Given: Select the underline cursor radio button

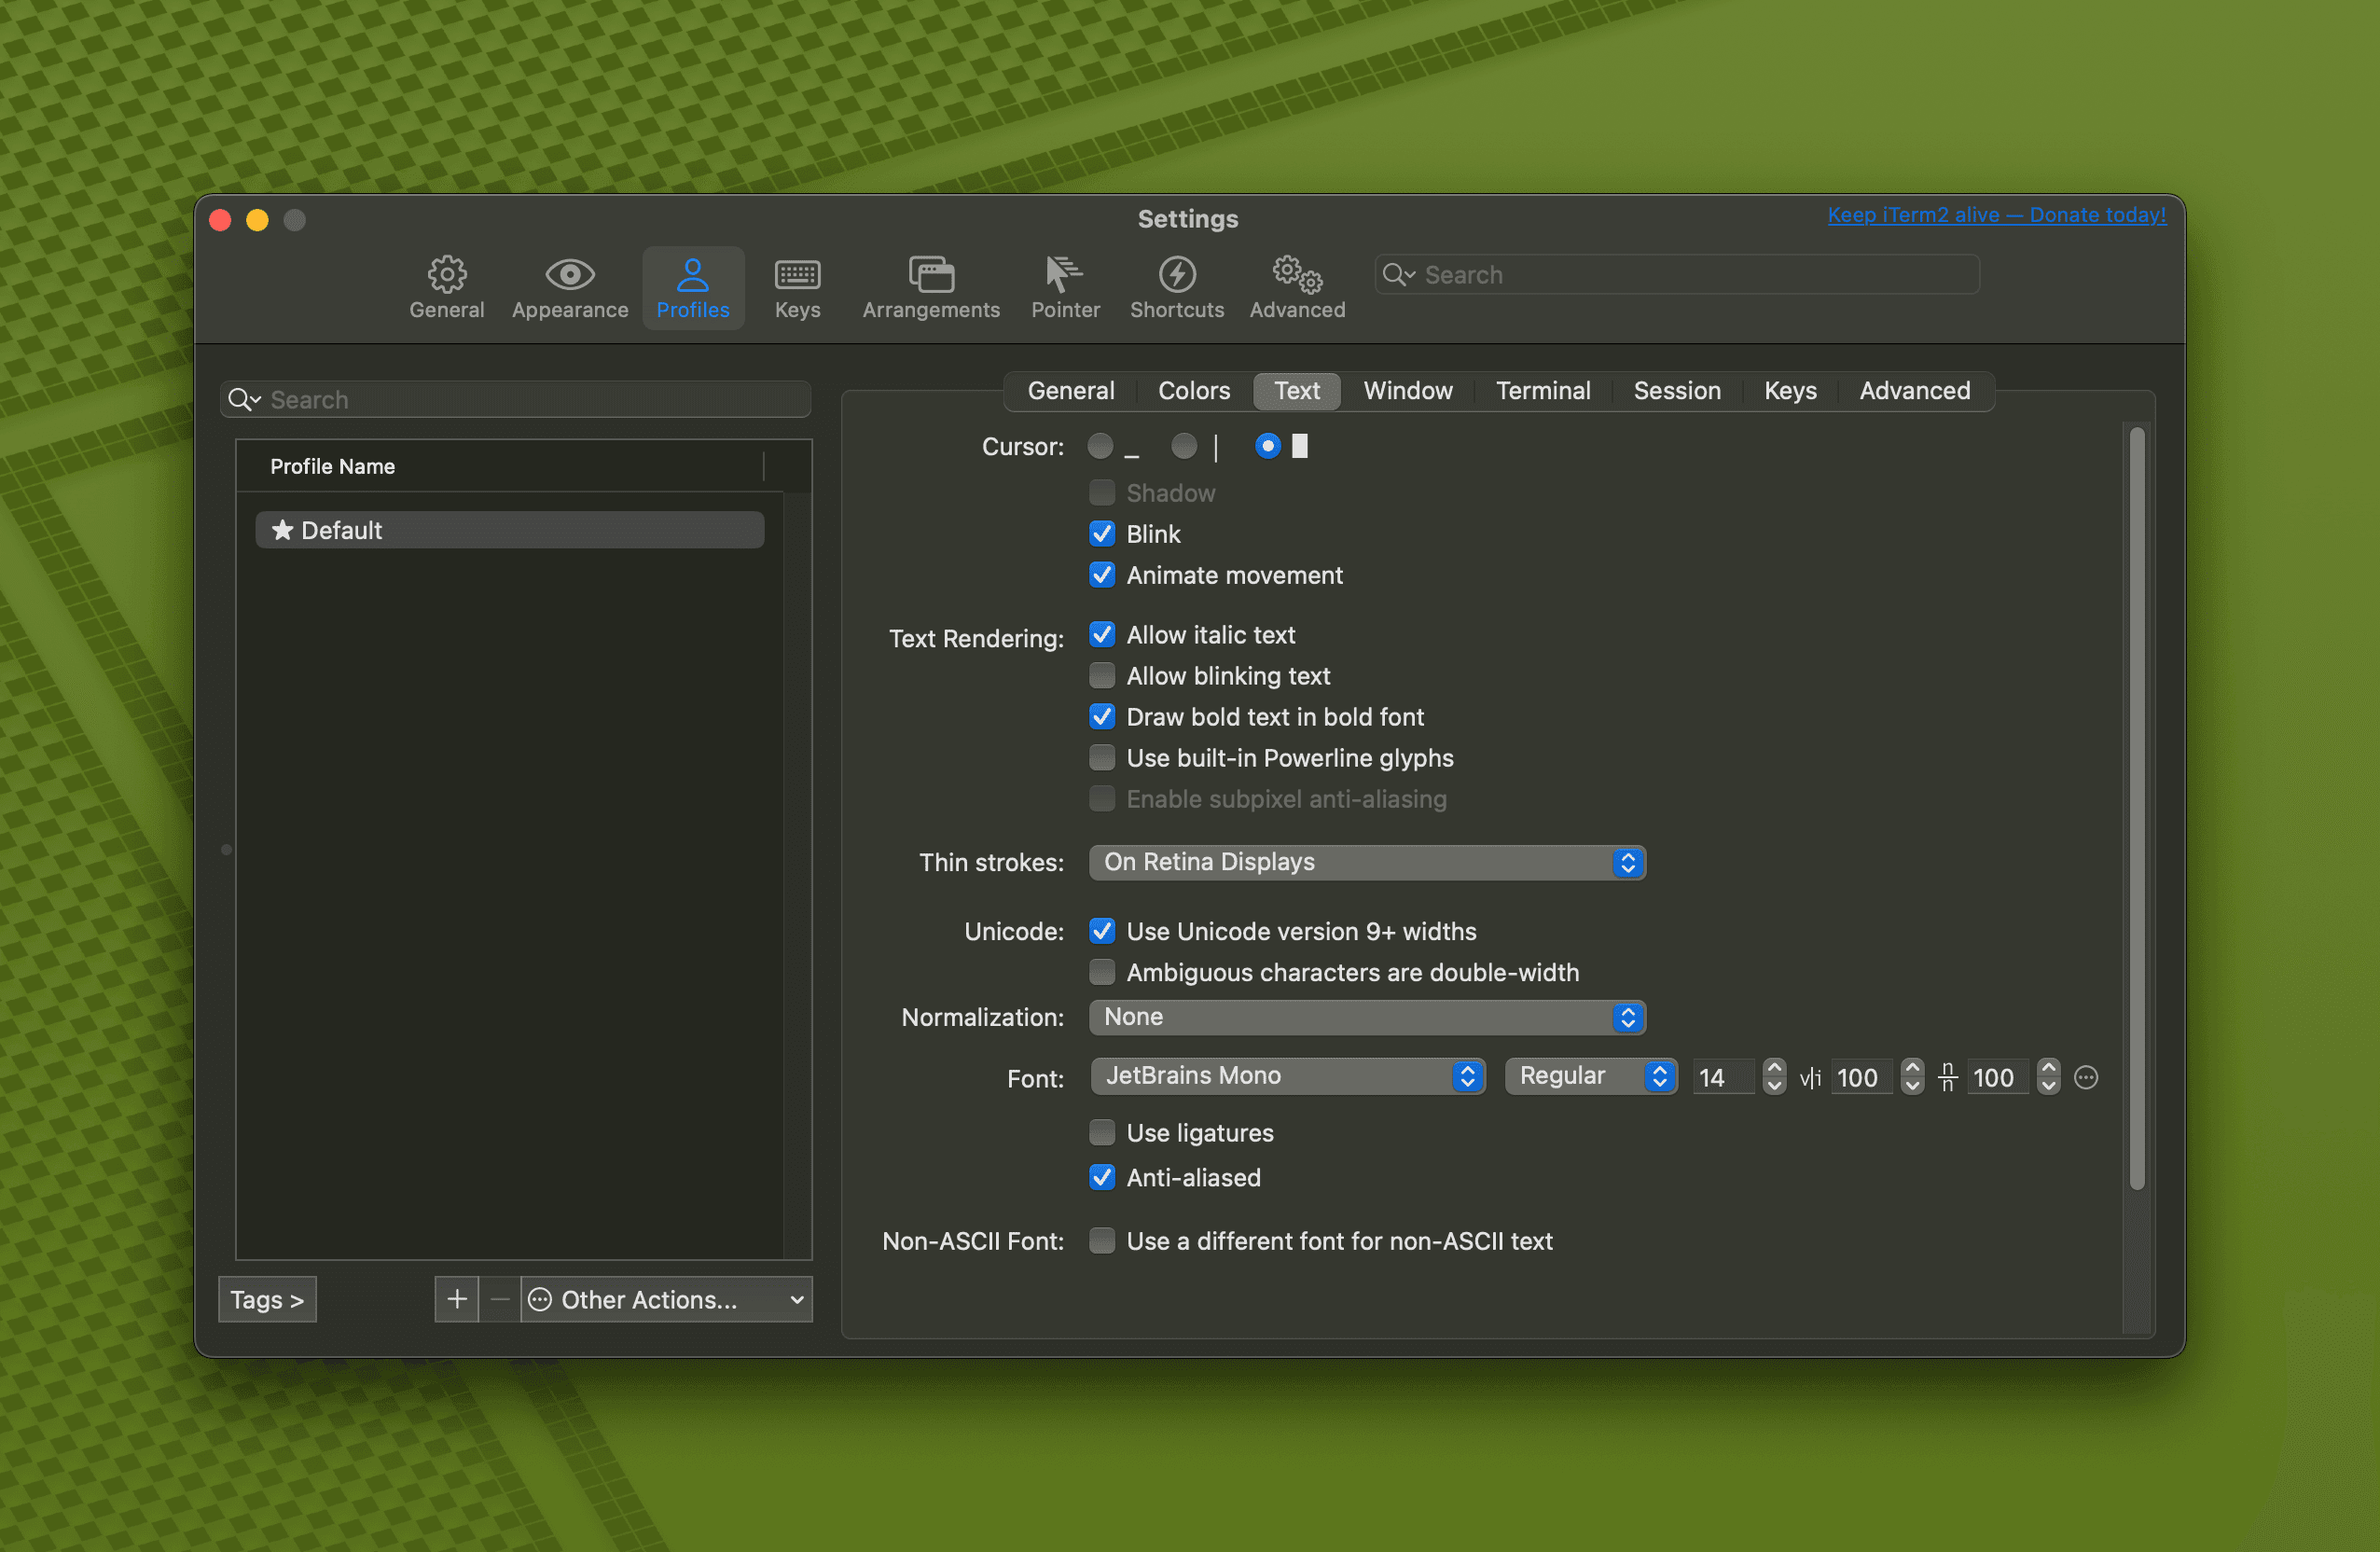Looking at the screenshot, I should point(1100,446).
